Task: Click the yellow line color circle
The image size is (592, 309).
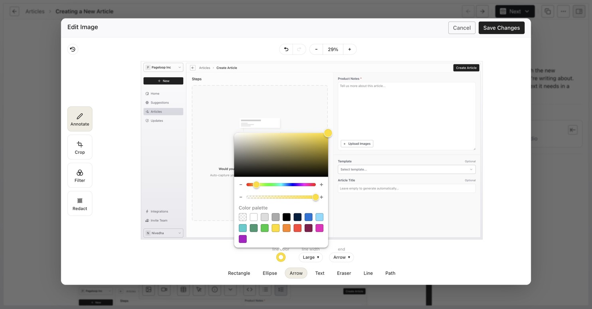Action: [281, 257]
